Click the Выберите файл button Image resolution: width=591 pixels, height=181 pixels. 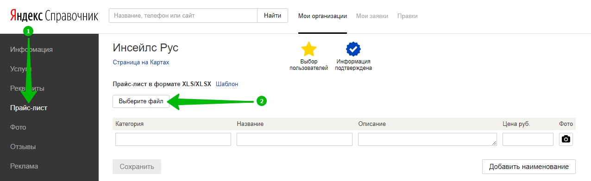click(x=141, y=101)
